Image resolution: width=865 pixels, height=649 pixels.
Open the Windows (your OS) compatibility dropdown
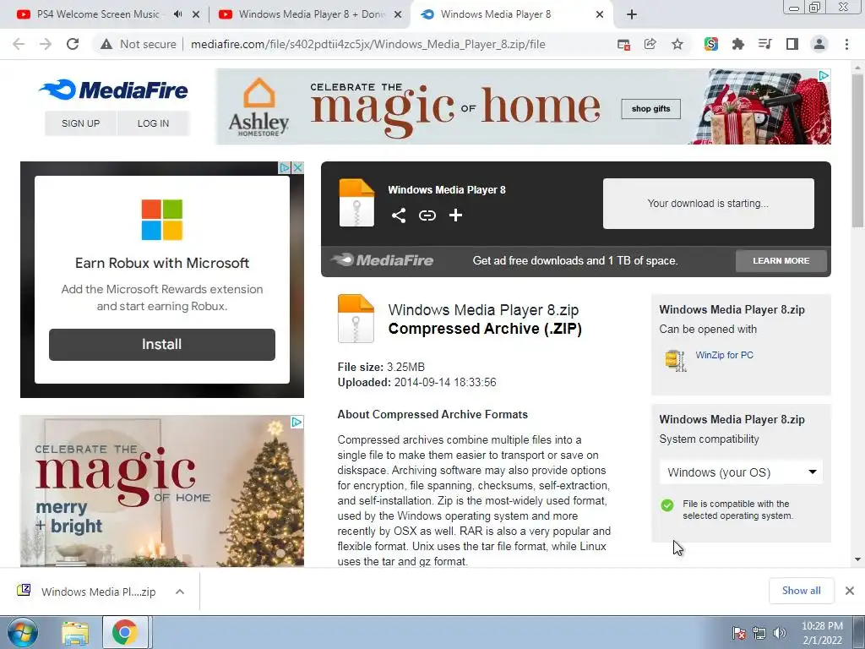741,472
